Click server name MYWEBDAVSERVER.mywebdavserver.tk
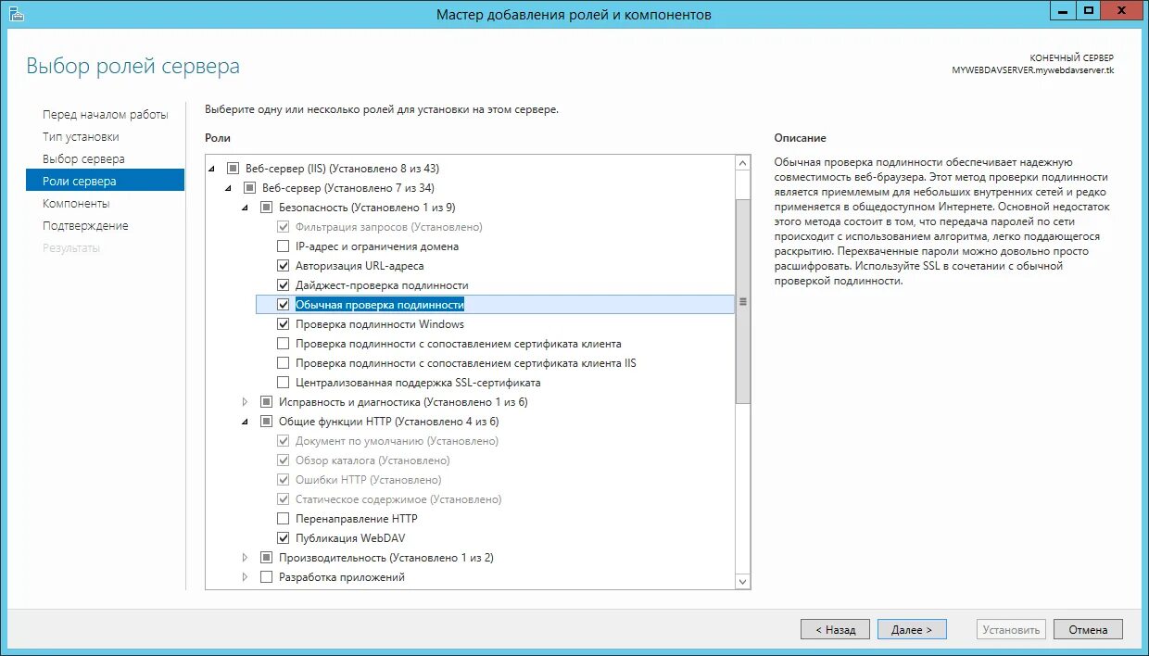This screenshot has width=1149, height=656. 1032,70
